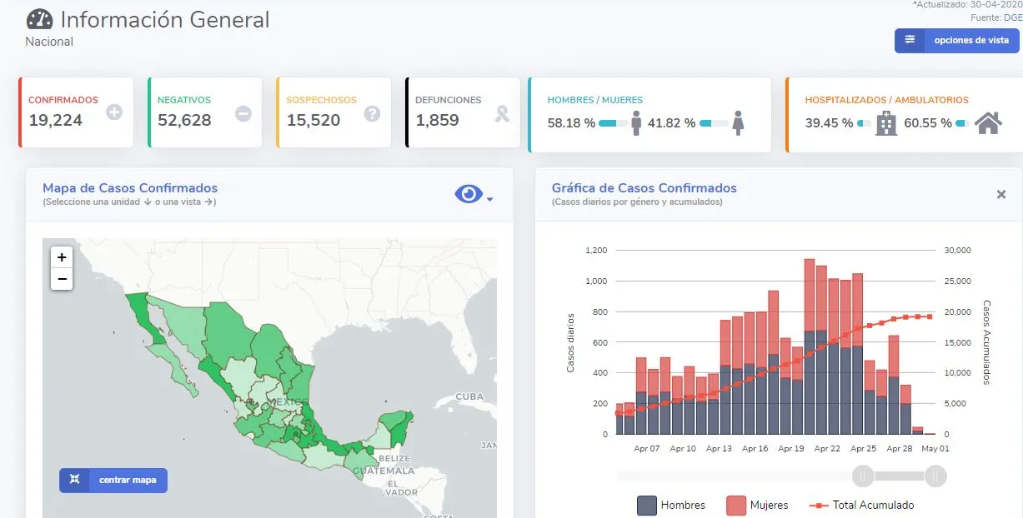This screenshot has height=518, width=1023.
Task: Click the ribbon icon in Defunciones card
Action: coord(502,112)
